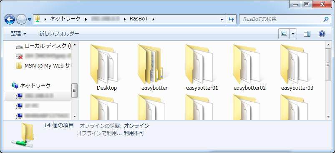Select the easybotter03 folder icon
This screenshot has height=153, width=335.
295,64
